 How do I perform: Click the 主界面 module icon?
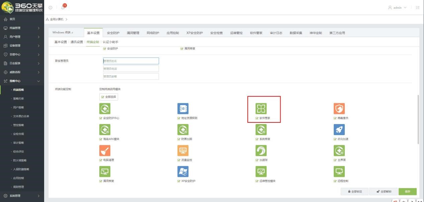click(x=339, y=150)
